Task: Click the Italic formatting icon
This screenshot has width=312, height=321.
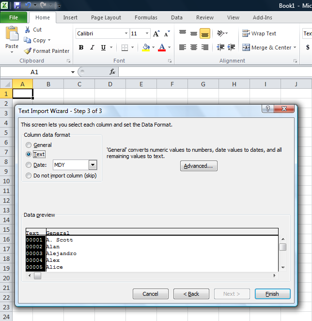Action: tap(92, 48)
